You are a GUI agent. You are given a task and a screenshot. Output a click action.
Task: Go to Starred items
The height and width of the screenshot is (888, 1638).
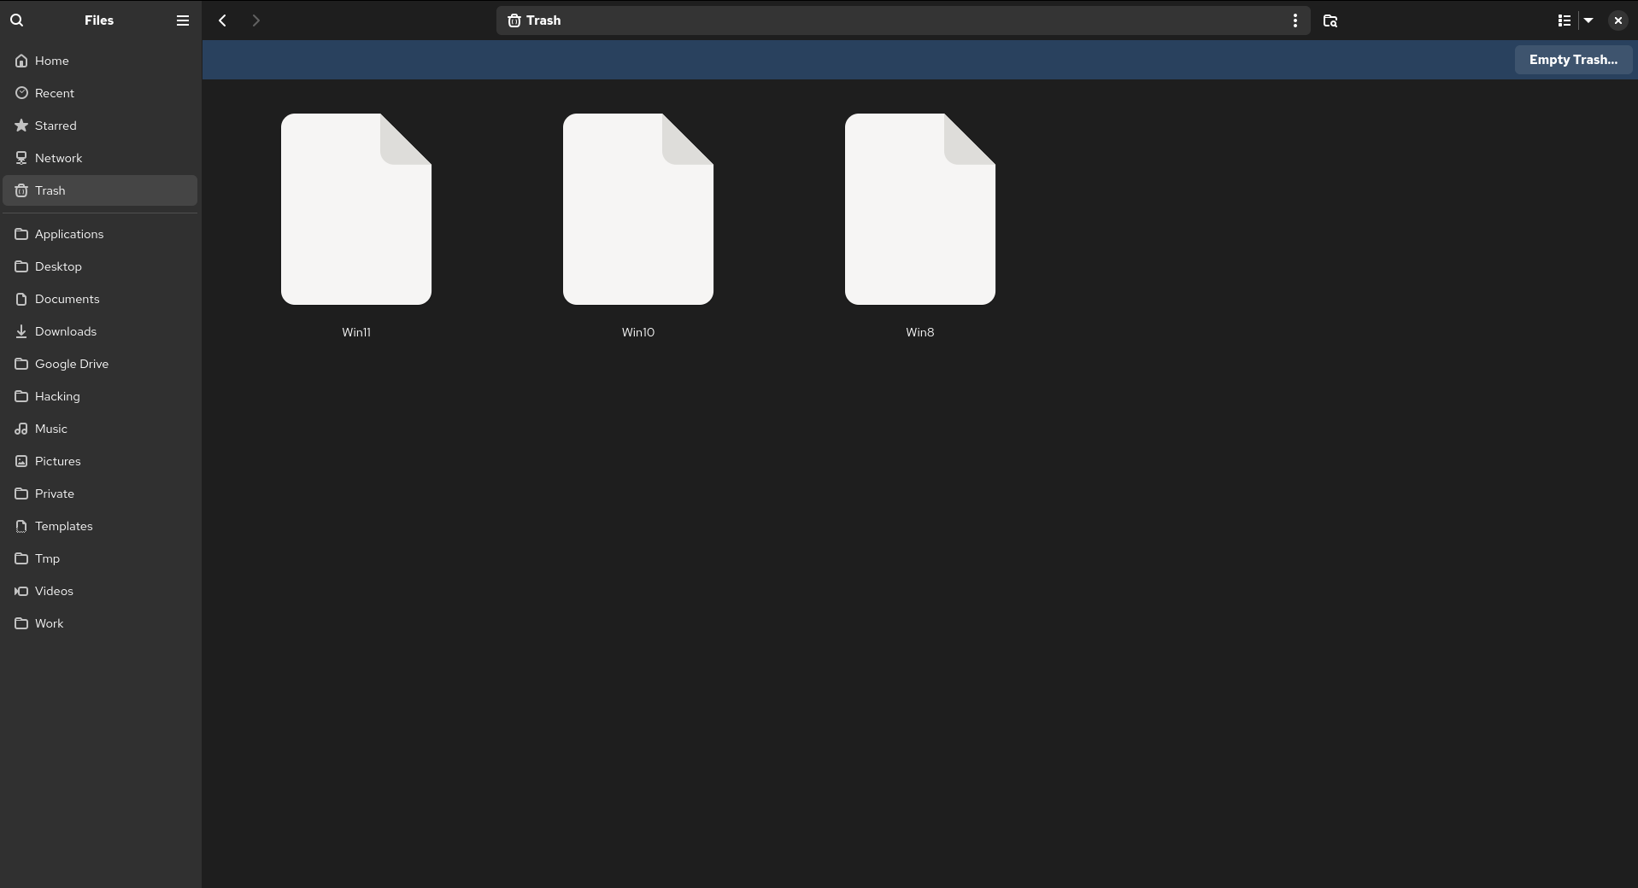(56, 126)
